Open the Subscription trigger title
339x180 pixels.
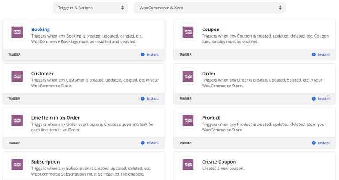point(45,162)
